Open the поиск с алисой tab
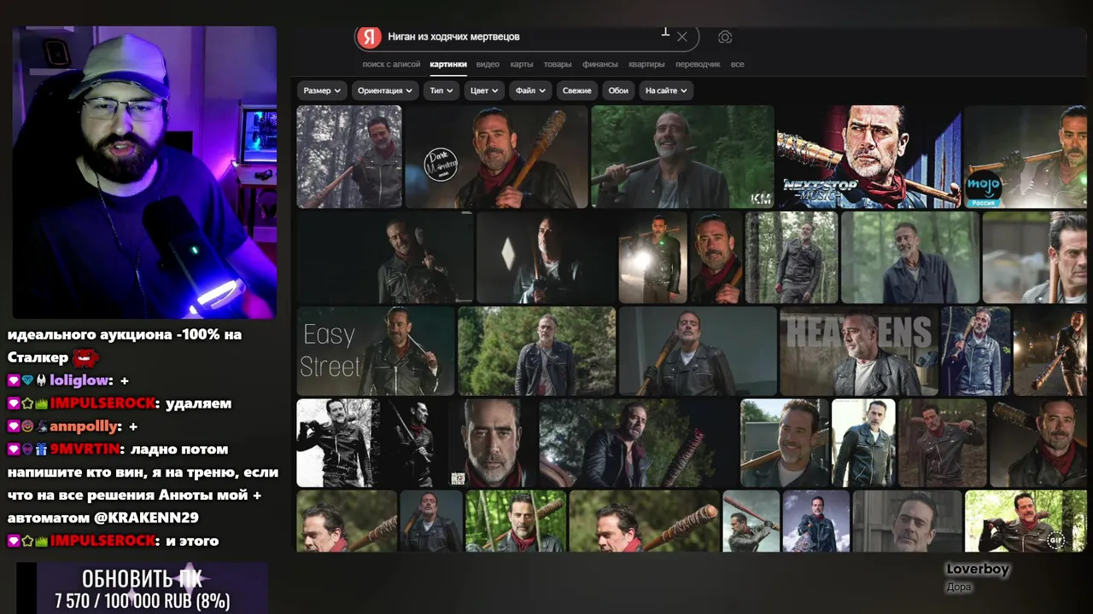This screenshot has height=614, width=1093. (x=391, y=64)
